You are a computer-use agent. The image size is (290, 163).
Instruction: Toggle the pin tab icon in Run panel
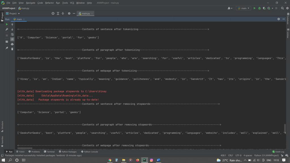click(7, 48)
